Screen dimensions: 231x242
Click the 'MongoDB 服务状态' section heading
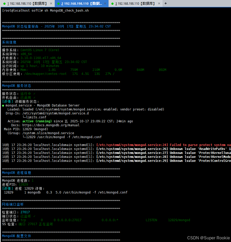point(17,86)
